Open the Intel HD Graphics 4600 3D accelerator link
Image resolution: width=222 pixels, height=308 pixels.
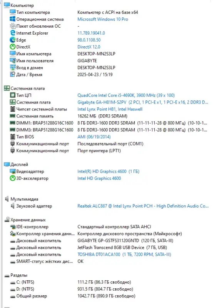(99, 178)
